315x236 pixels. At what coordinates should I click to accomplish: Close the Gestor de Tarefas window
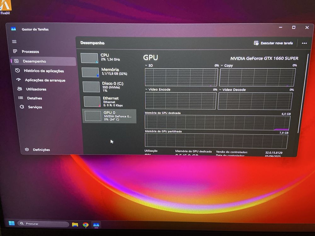pyautogui.click(x=307, y=27)
